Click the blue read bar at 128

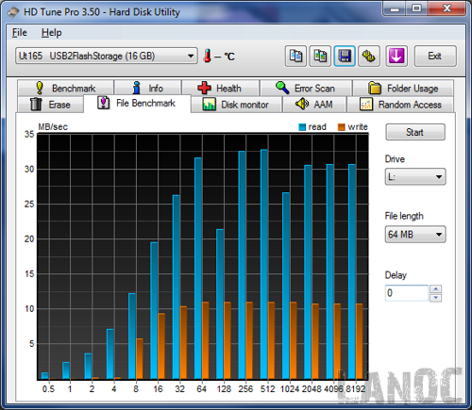click(x=220, y=304)
